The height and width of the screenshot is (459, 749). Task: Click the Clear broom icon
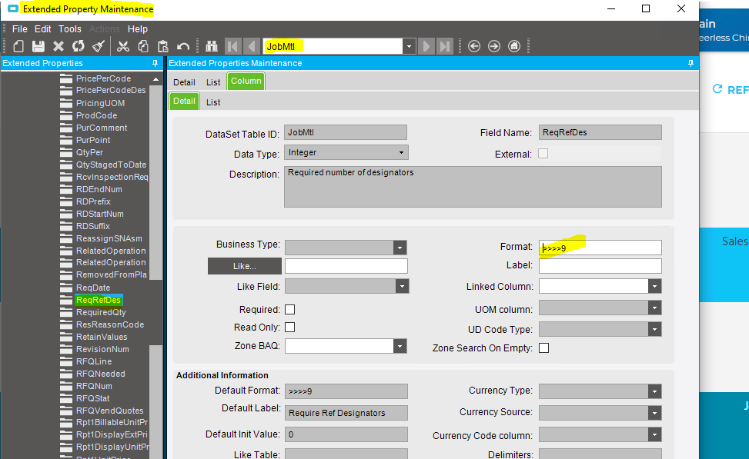[99, 46]
